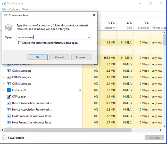
Task: Click the icon of Device Association Framework 0.7 MB row
Action: (9, 103)
